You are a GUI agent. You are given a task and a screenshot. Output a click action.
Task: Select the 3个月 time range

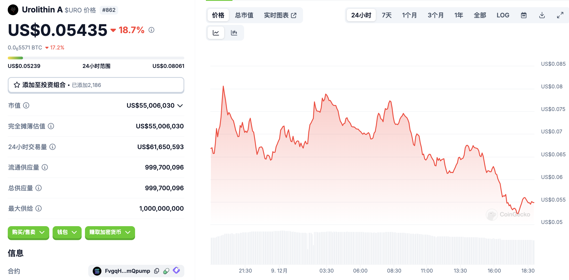[x=436, y=15]
